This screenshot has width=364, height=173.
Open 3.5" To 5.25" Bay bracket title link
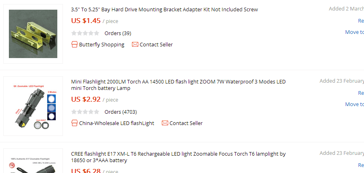(164, 9)
